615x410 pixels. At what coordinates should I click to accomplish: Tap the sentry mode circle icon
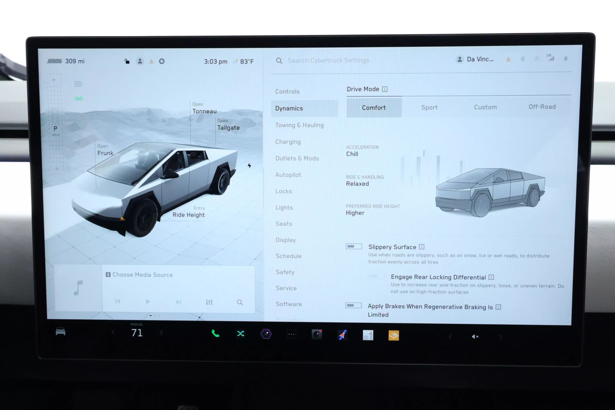[162, 61]
